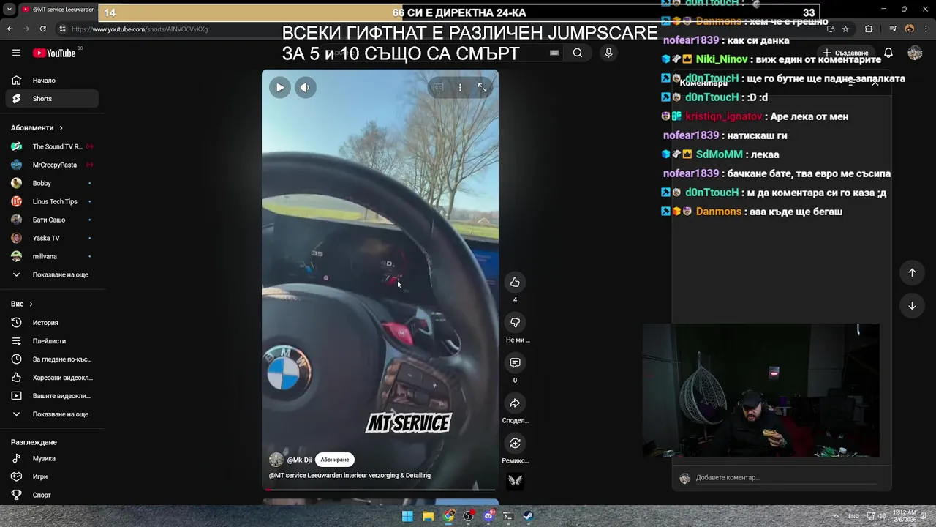936x527 pixels.
Task: Click the Mk-Dji channel avatar
Action: (276, 460)
